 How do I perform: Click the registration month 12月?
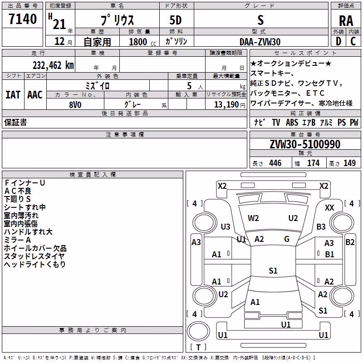[x=64, y=41]
